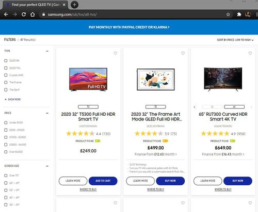Tick the QLED 8K type filter
This screenshot has width=258, height=212.
(6, 61)
